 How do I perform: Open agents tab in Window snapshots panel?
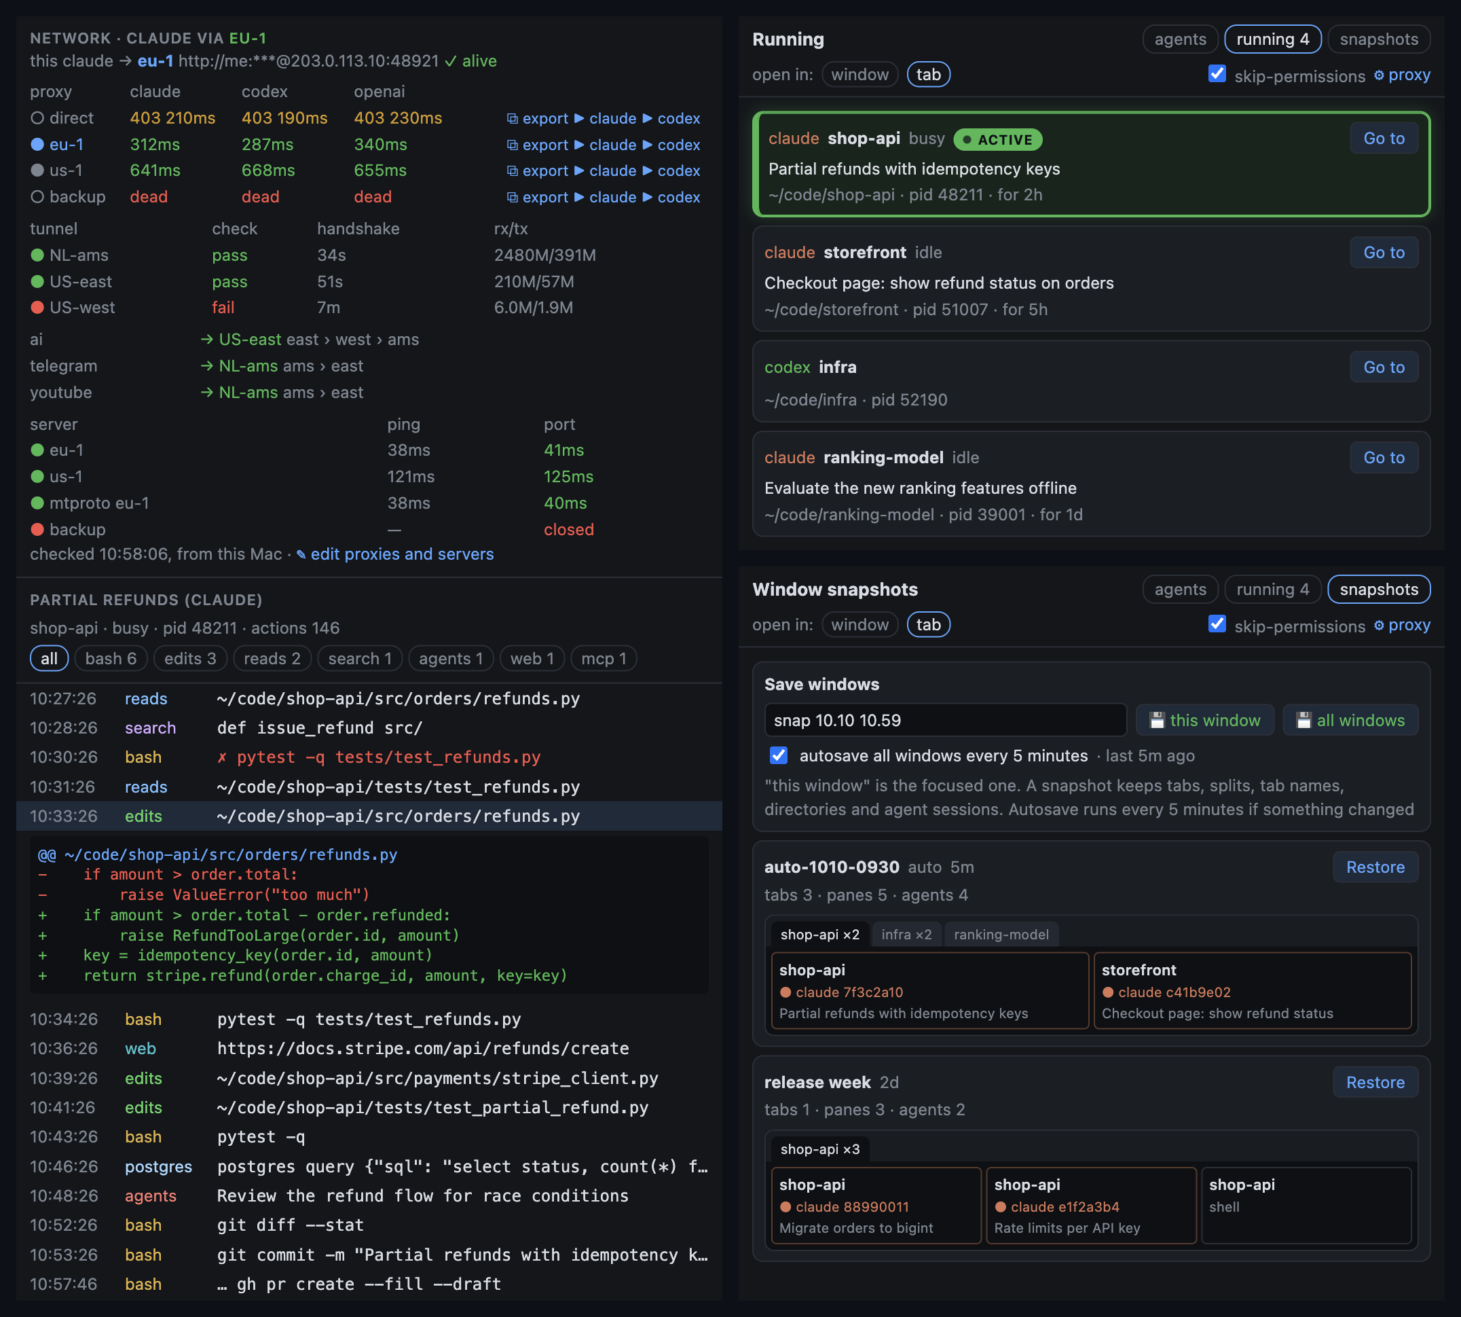[x=1180, y=589]
